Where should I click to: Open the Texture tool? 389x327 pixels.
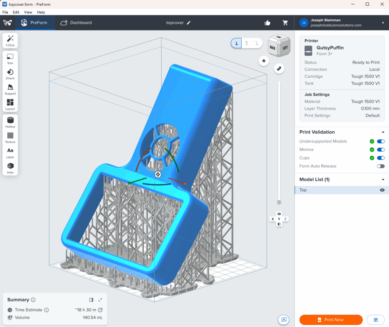(x=10, y=137)
